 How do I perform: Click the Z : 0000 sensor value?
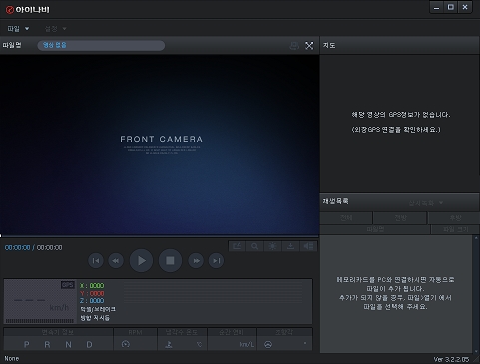point(92,301)
